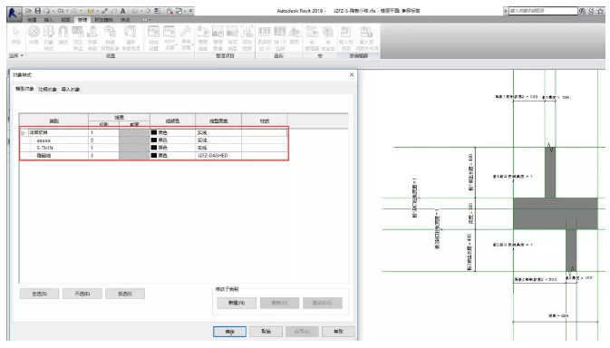610x348 pixels.
Task: Click Load into Project ribbon icon
Action: (346, 38)
